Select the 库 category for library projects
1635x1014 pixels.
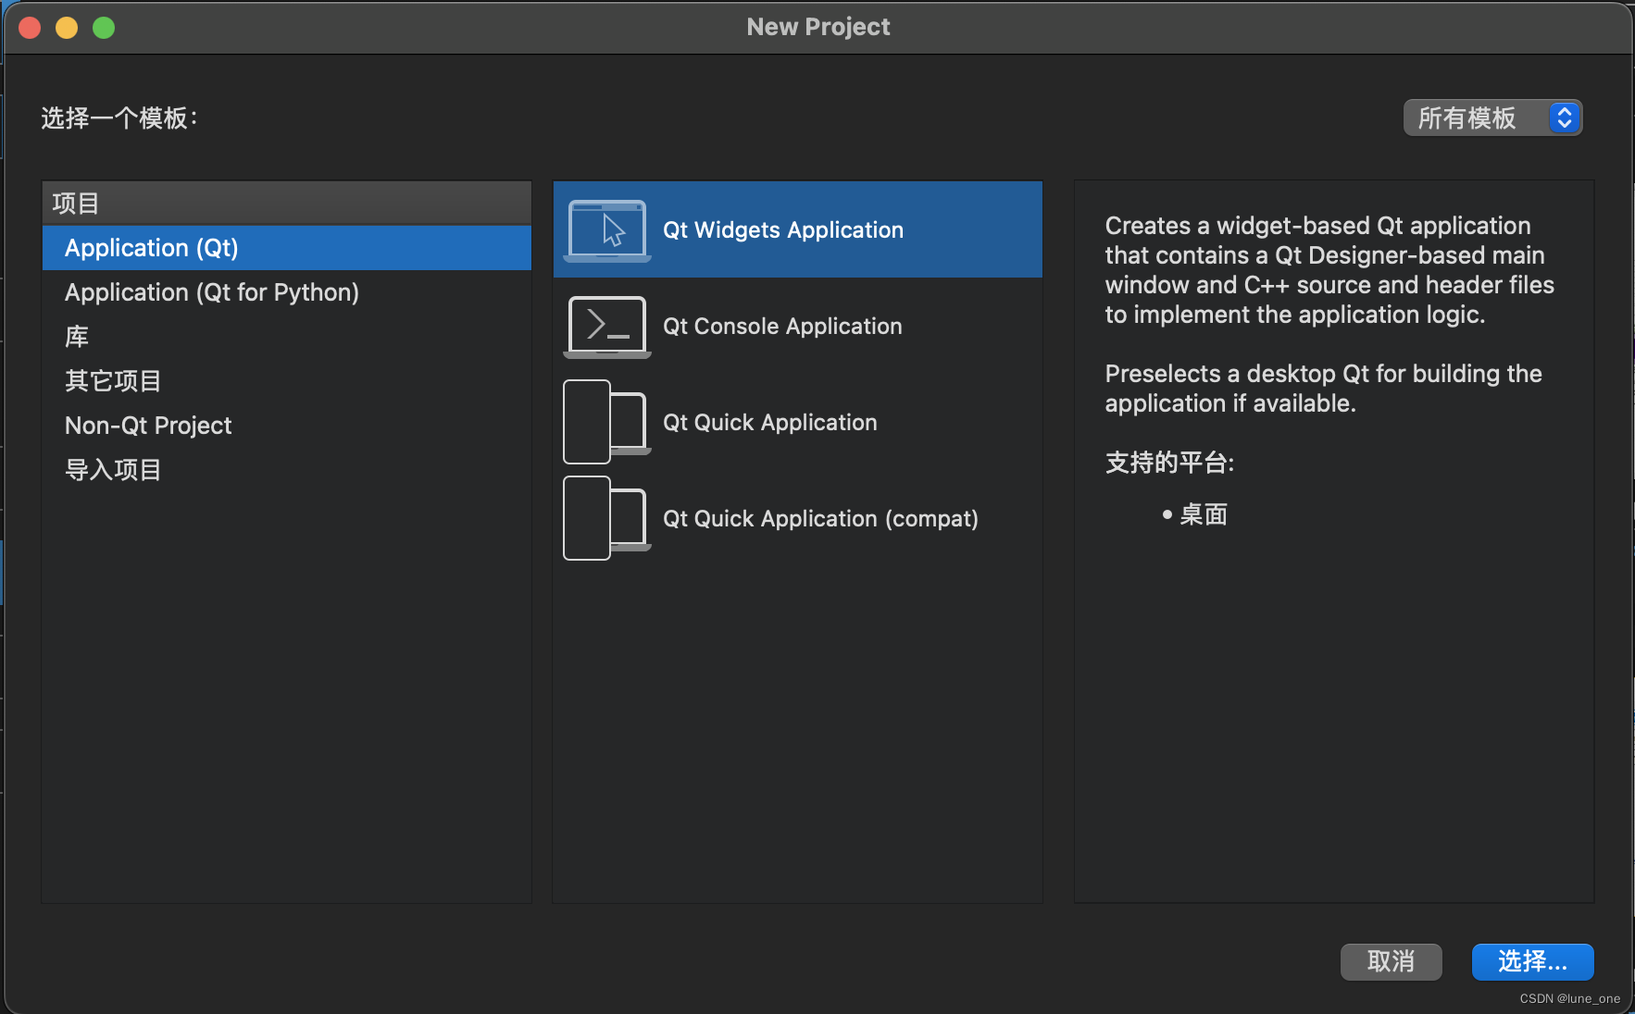77,336
